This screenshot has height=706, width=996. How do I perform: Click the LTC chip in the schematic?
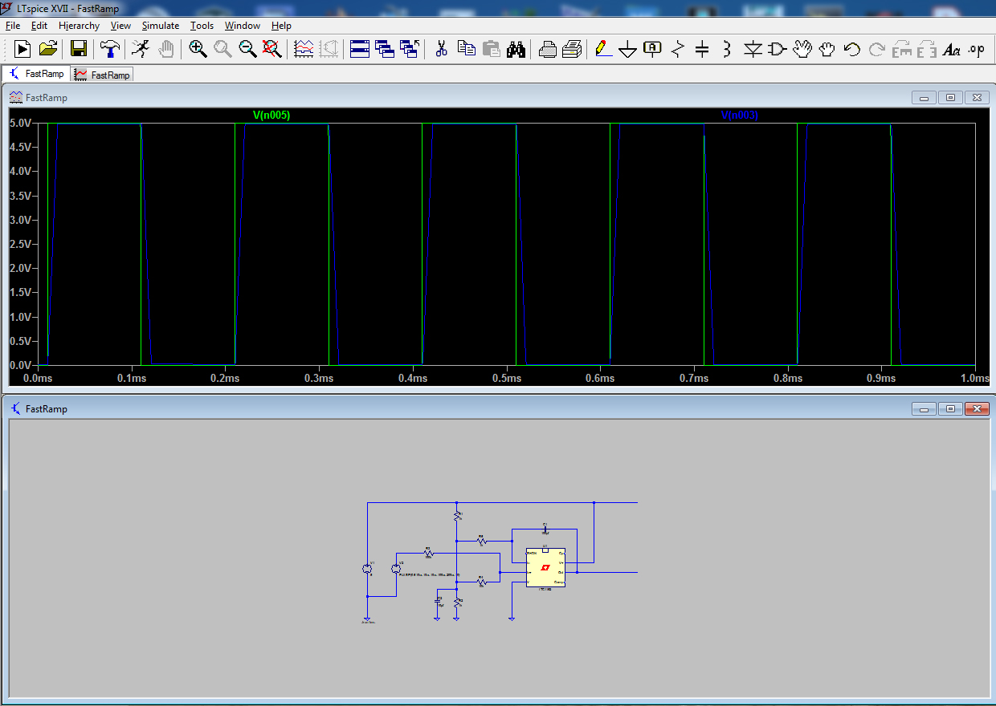[x=545, y=567]
